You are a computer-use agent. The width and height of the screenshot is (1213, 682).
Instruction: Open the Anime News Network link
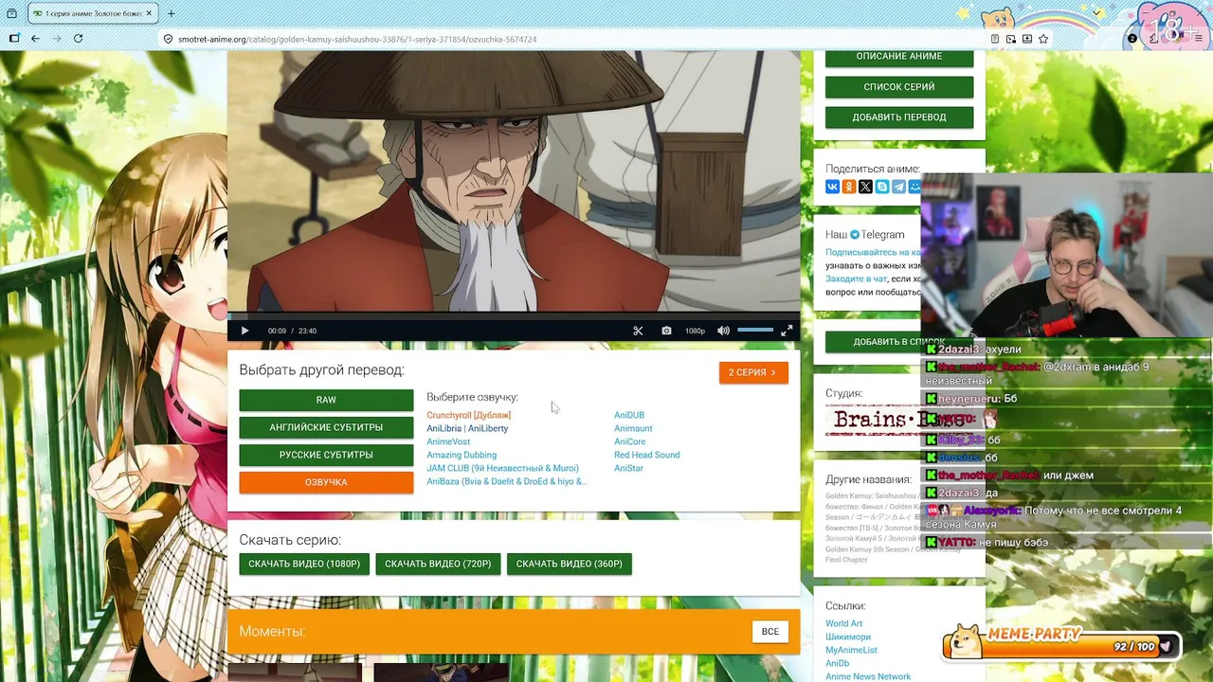coord(868,676)
